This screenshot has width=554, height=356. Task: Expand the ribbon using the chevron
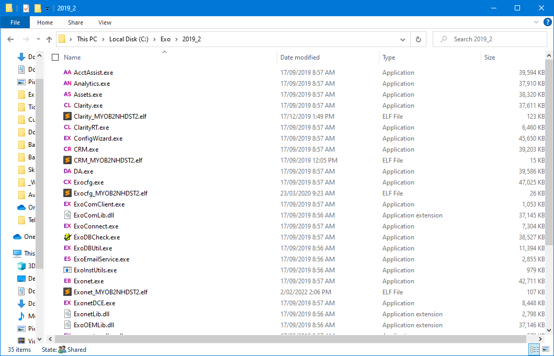click(536, 22)
